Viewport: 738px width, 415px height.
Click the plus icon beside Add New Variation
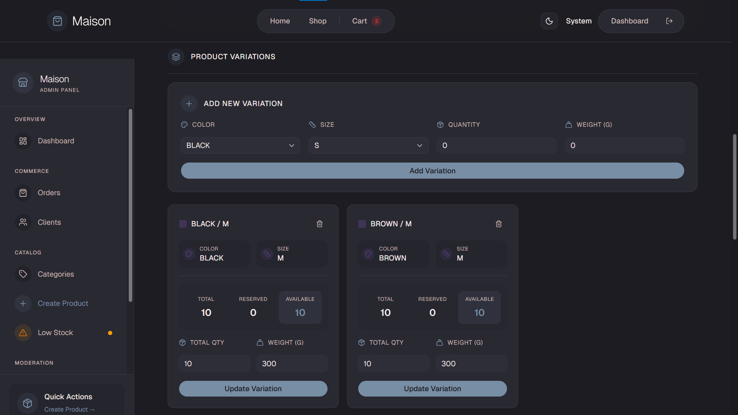tap(189, 104)
